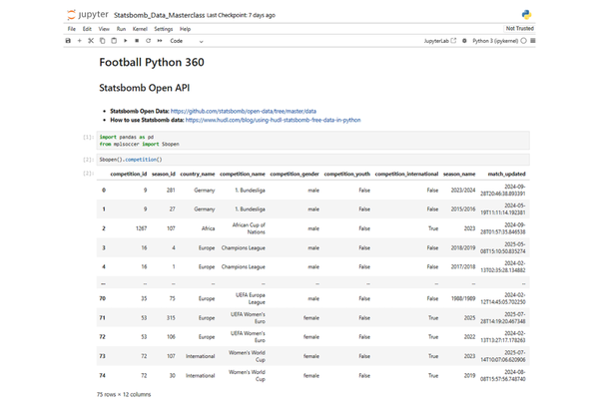Insert a new cell with the plus icon
The height and width of the screenshot is (410, 599).
(x=80, y=41)
